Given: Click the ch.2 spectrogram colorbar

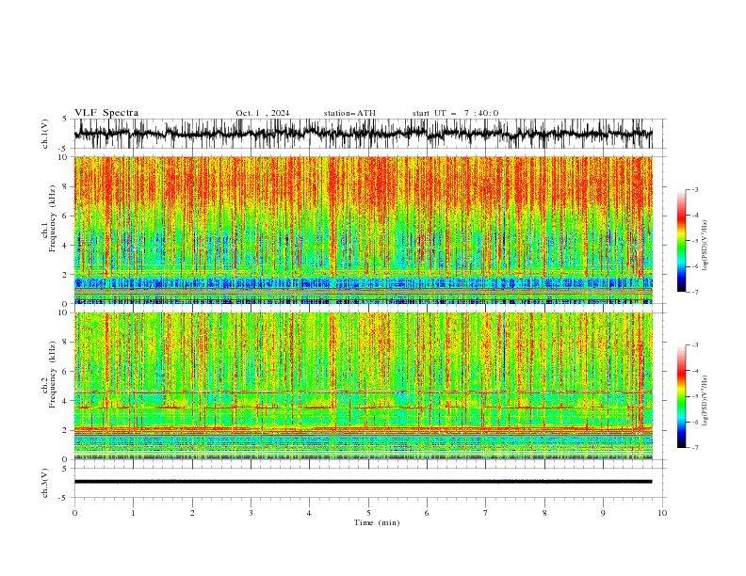Looking at the screenshot, I should 681,396.
